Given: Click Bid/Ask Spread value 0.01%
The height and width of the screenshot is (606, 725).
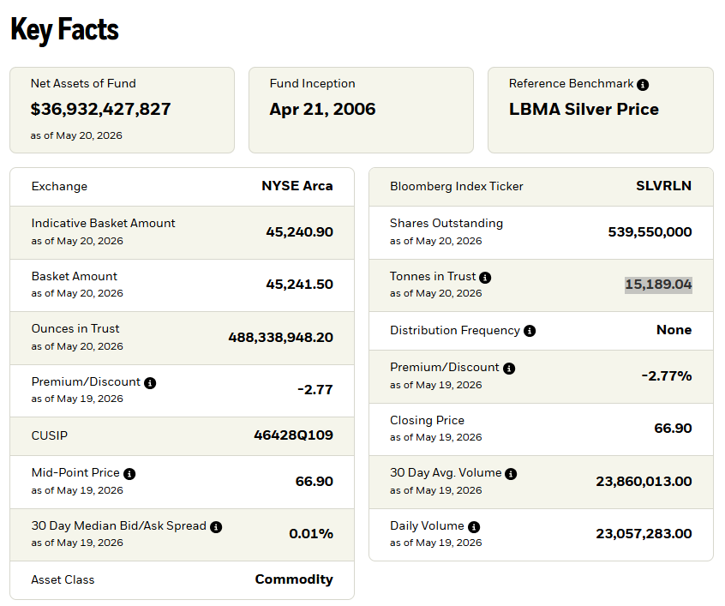Looking at the screenshot, I should [311, 533].
